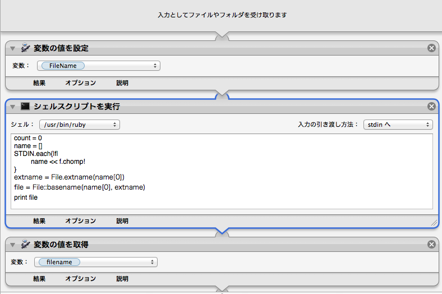Click the 変数の値を取得 title
Screen dimensions: 442x294
(x=61, y=245)
